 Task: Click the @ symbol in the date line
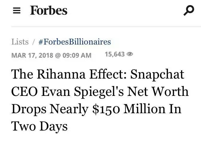[58, 56]
